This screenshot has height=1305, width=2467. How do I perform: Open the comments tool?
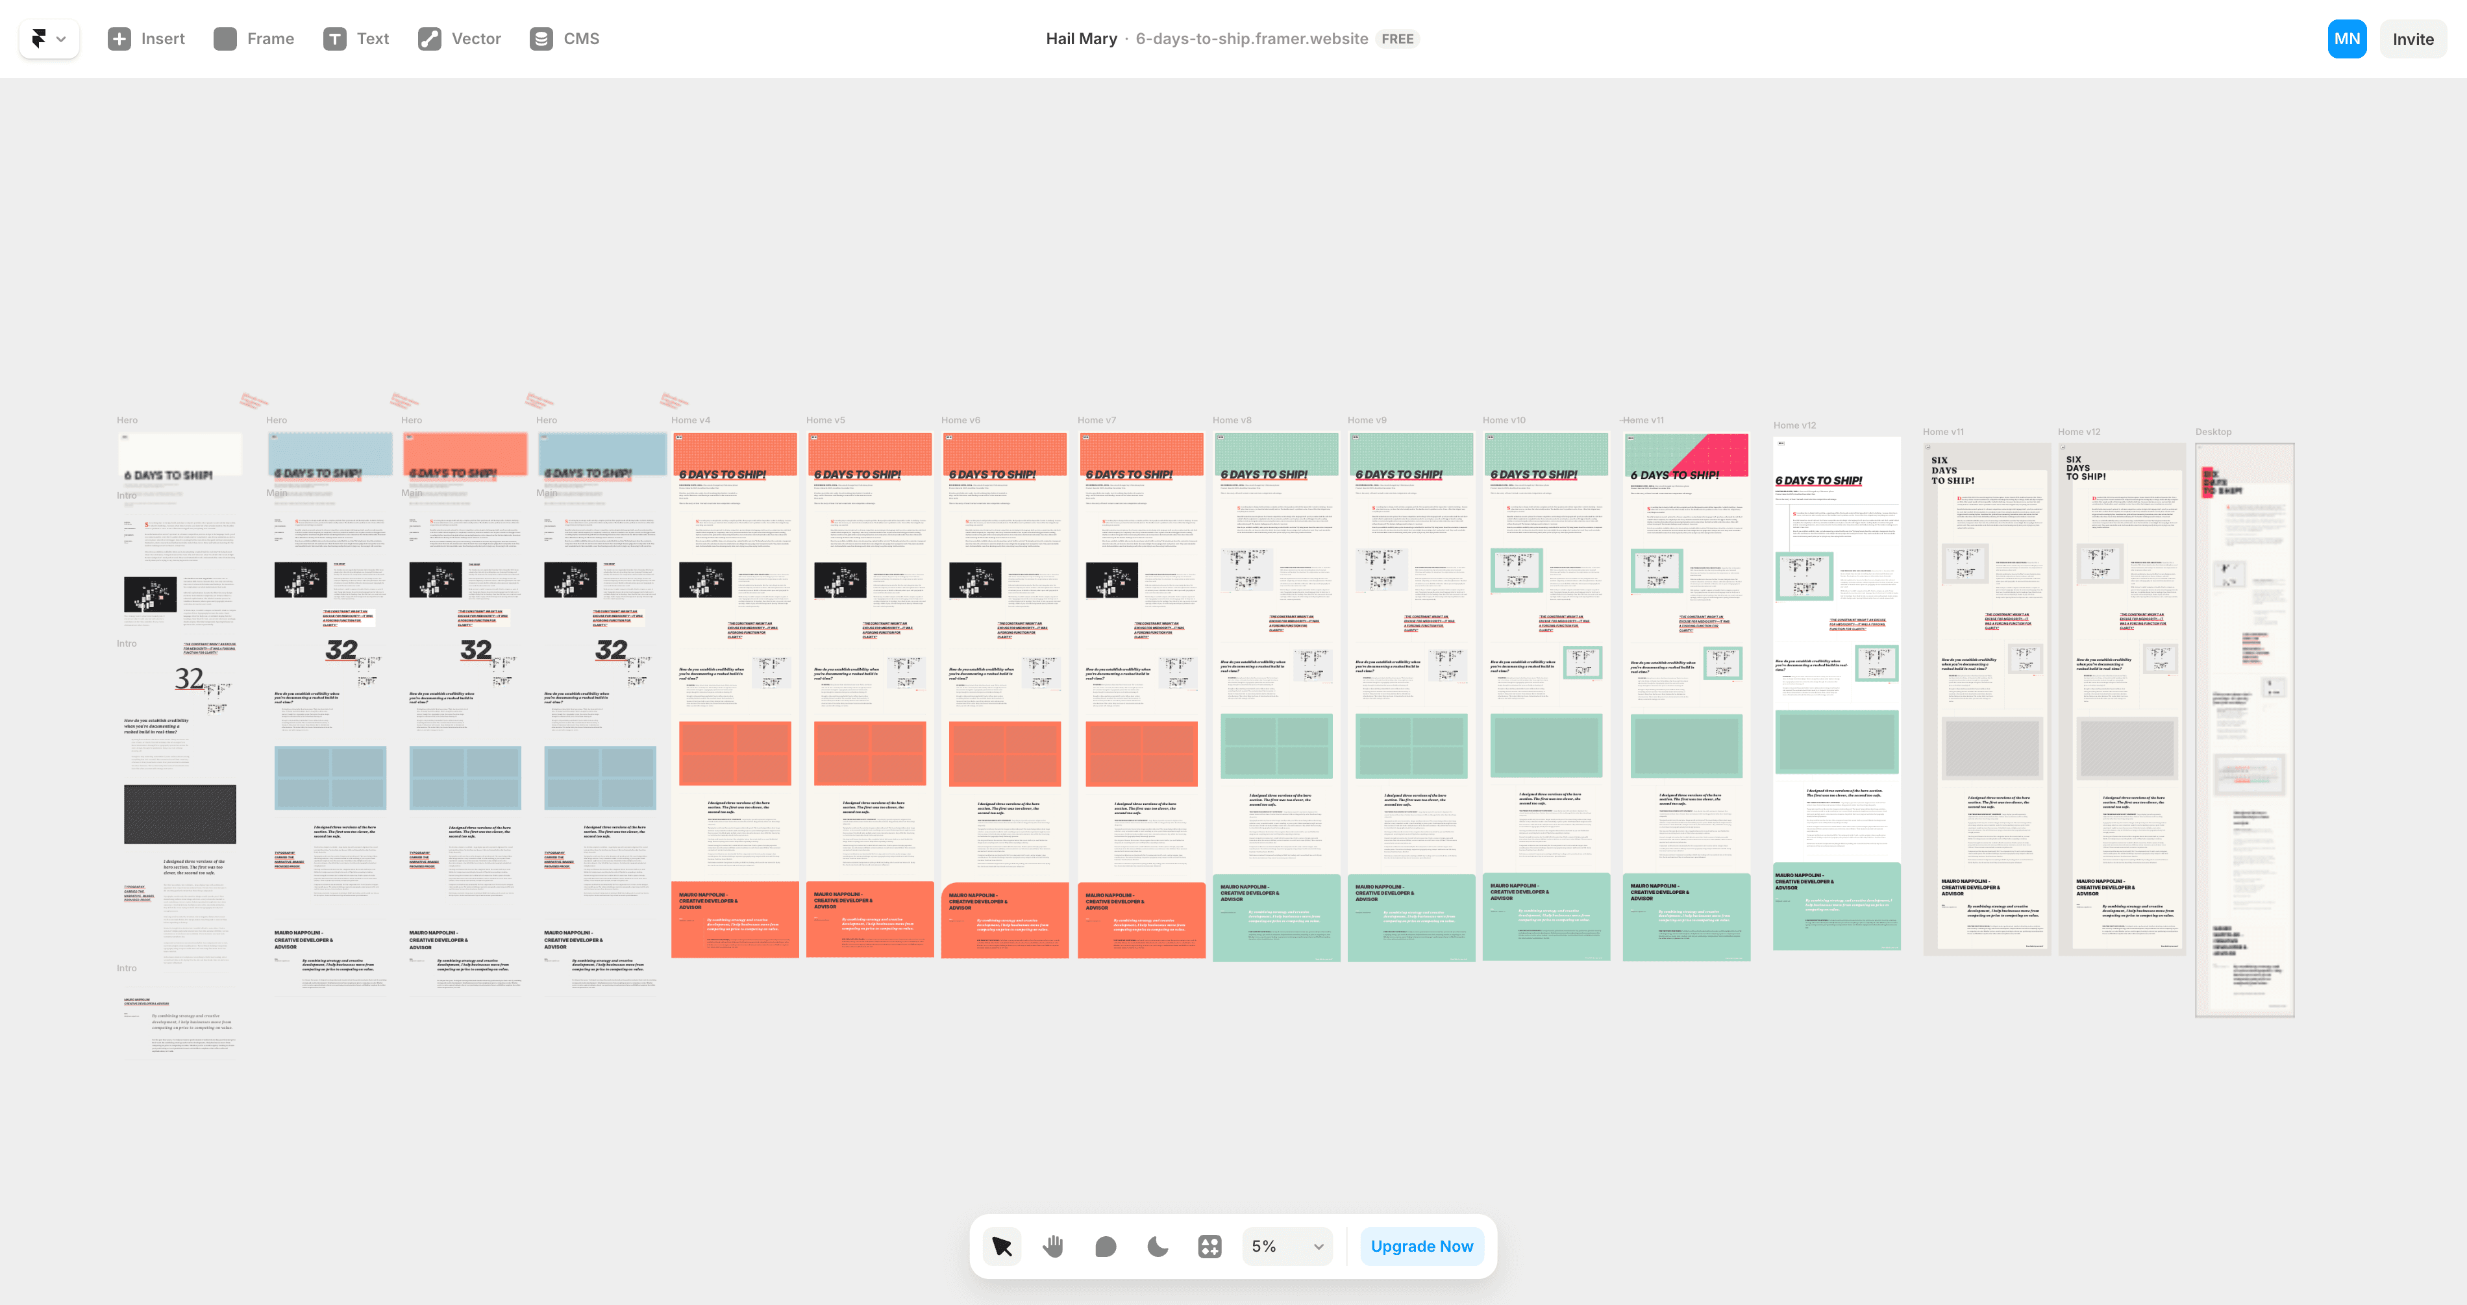pyautogui.click(x=1105, y=1246)
